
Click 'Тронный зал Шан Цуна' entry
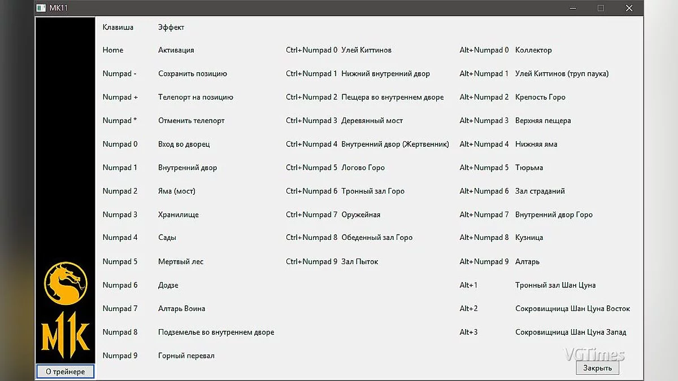[555, 286]
